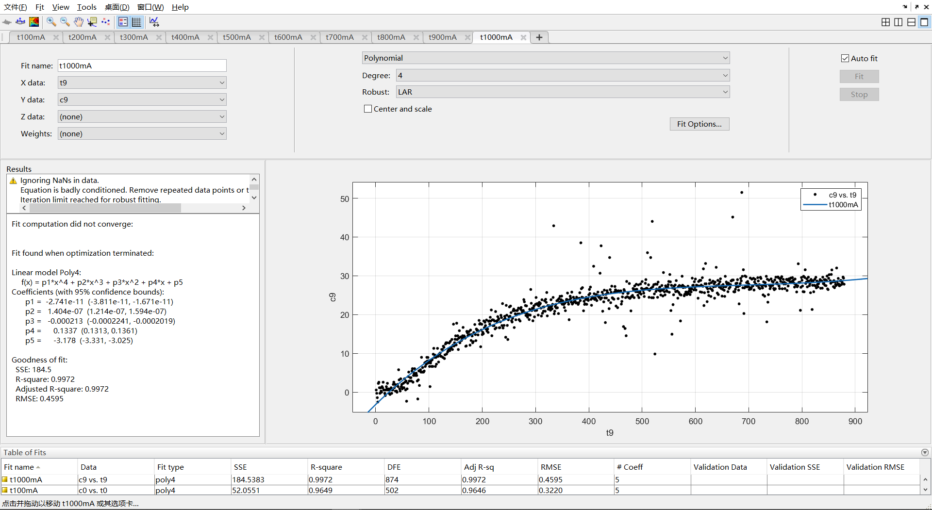Open the Robust LAR dropdown
The width and height of the screenshot is (932, 510).
click(x=563, y=92)
